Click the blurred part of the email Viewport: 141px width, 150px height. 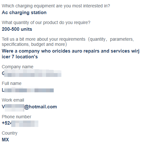pos(14,108)
